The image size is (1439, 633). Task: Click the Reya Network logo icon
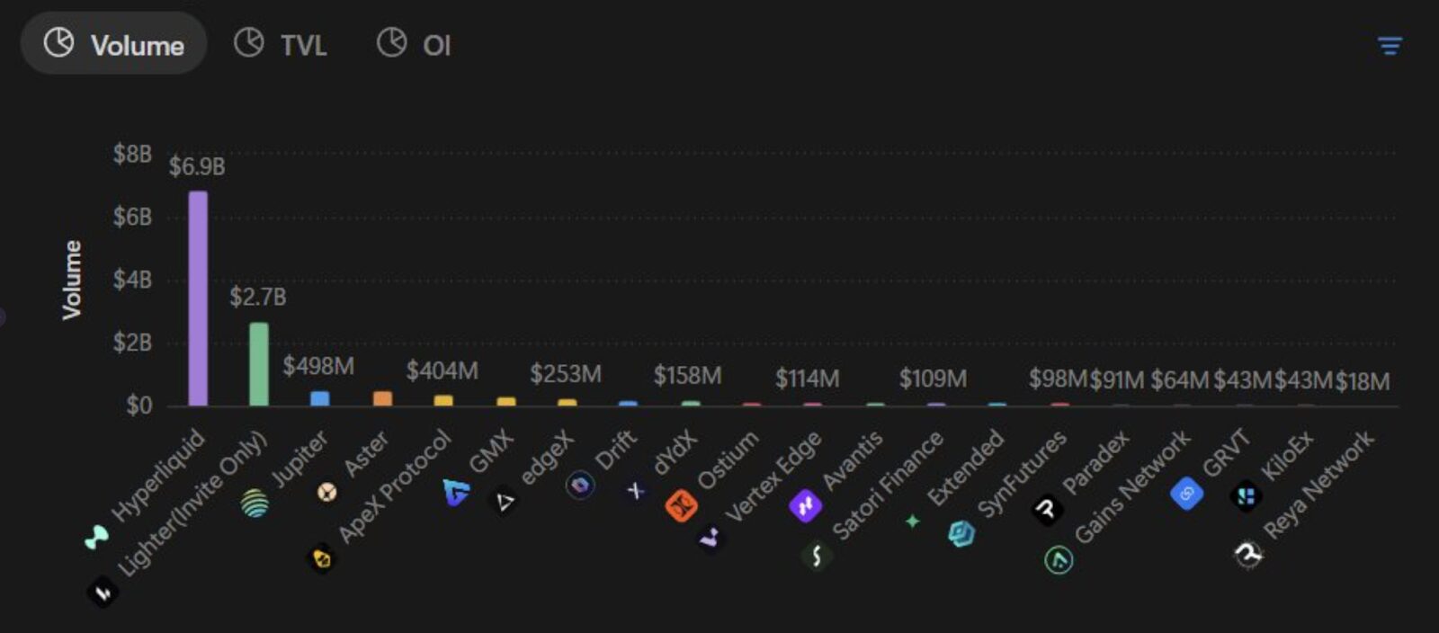tap(1248, 555)
